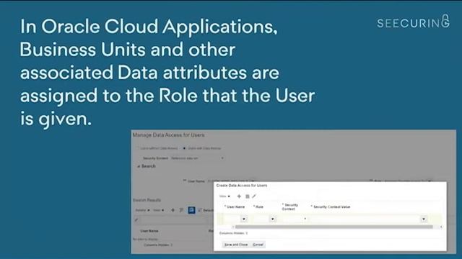The image size is (462, 259).
Task: Click the Query By Example icon beside the plus
Action: coord(181,210)
